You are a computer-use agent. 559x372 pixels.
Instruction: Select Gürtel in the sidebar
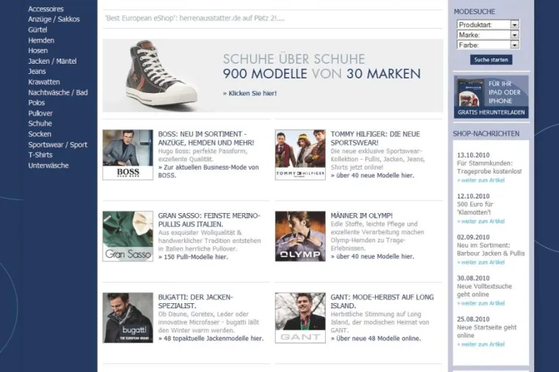[x=37, y=29]
